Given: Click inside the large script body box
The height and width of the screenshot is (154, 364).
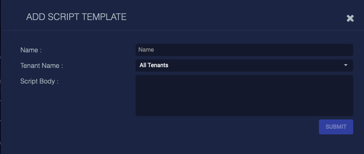Looking at the screenshot, I should [244, 95].
